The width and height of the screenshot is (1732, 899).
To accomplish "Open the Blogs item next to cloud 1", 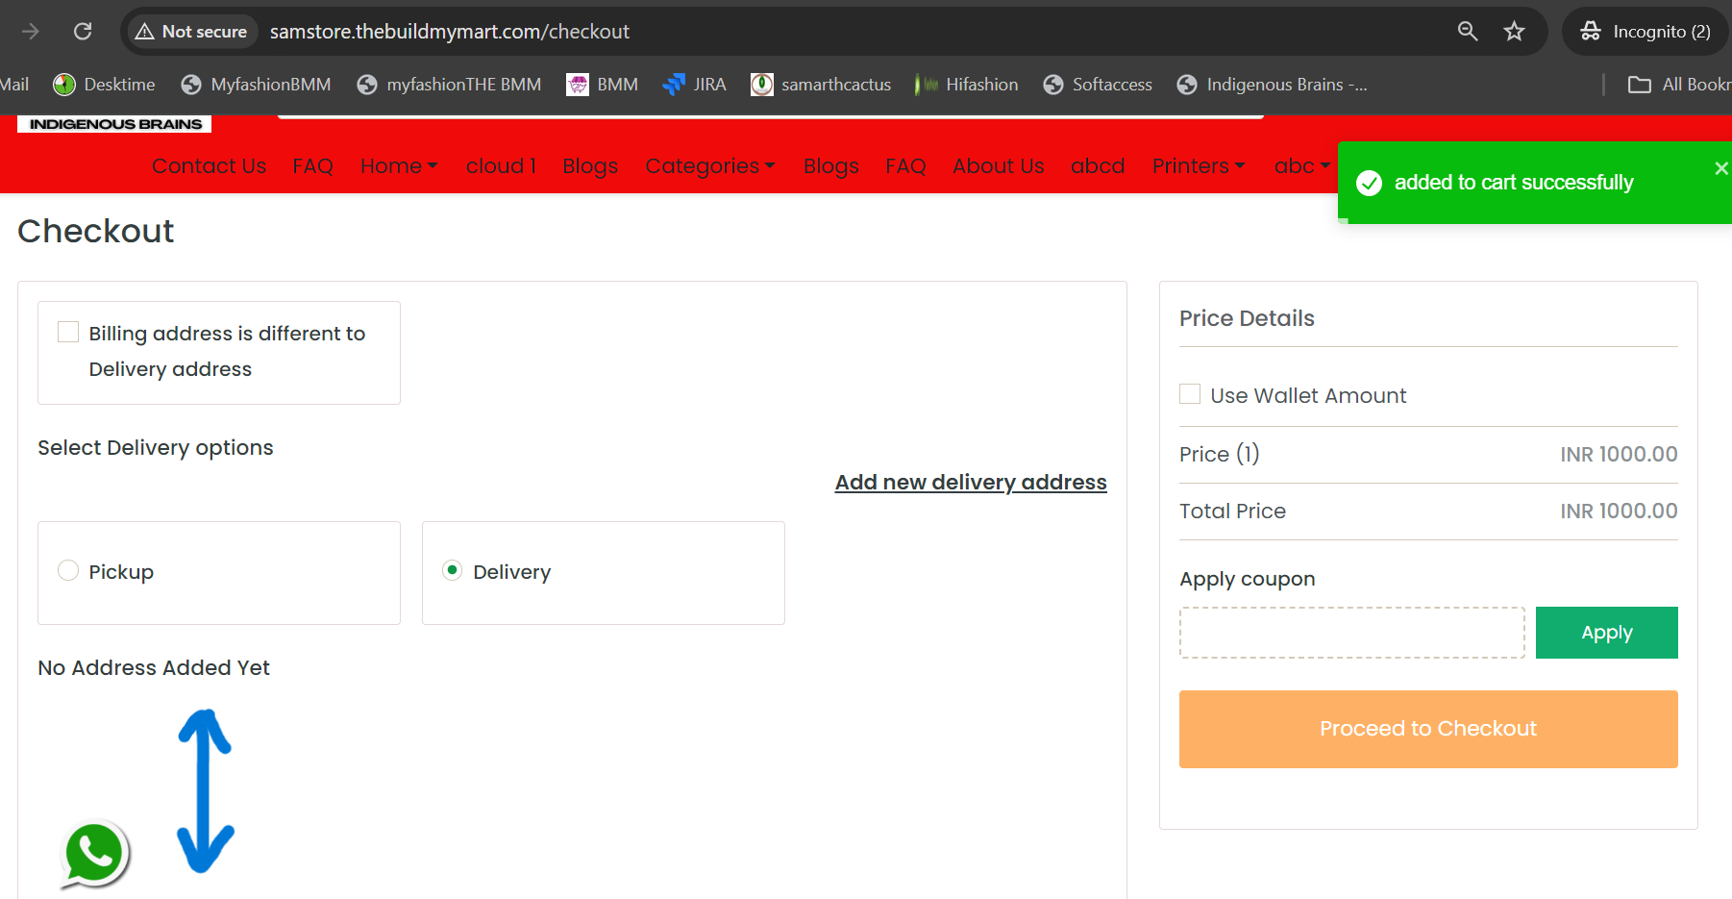I will pyautogui.click(x=590, y=166).
